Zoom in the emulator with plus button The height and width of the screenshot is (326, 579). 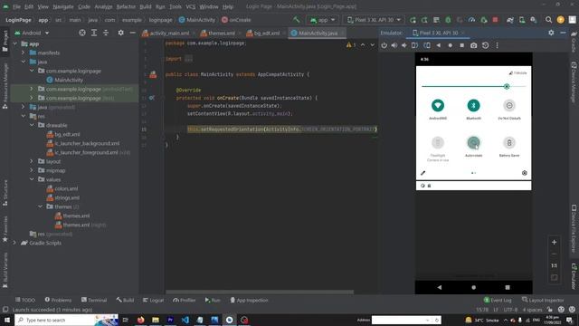point(554,242)
